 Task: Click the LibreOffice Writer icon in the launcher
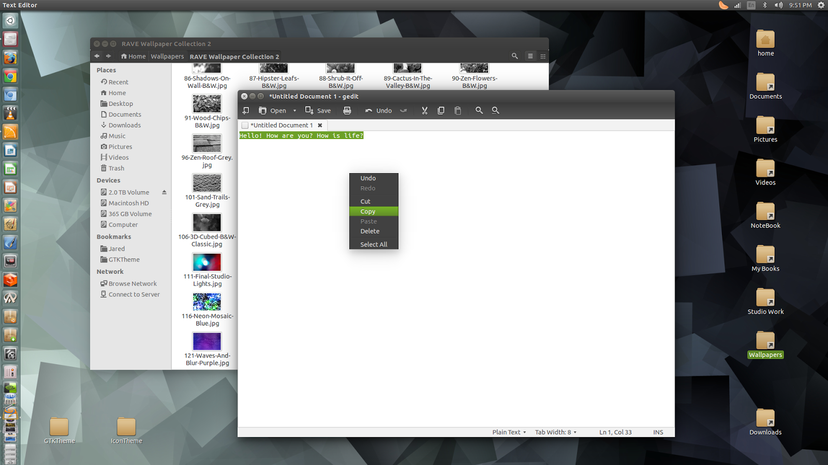click(10, 150)
